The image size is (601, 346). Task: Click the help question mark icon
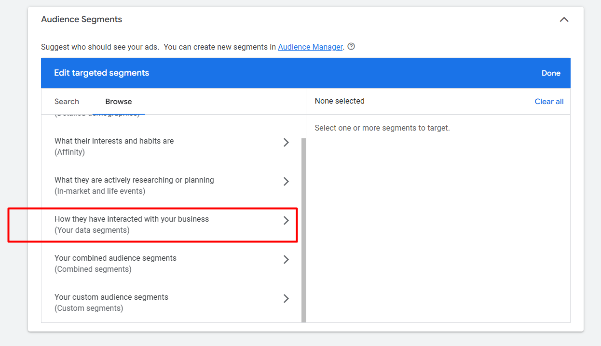(x=351, y=47)
